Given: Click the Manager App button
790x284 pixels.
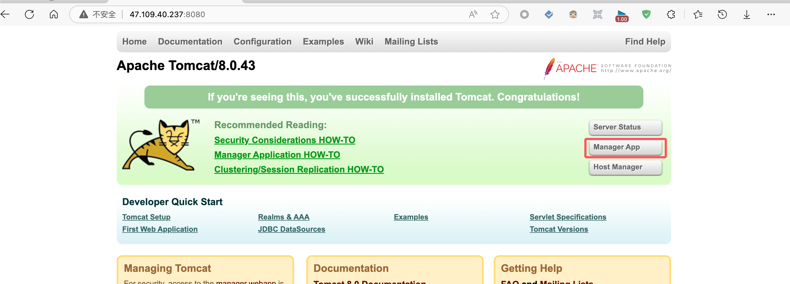Looking at the screenshot, I should coord(625,147).
